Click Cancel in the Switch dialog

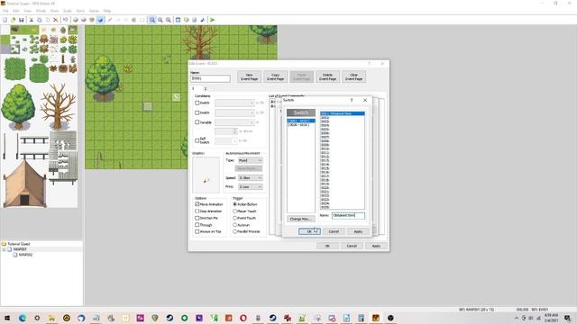pos(334,231)
